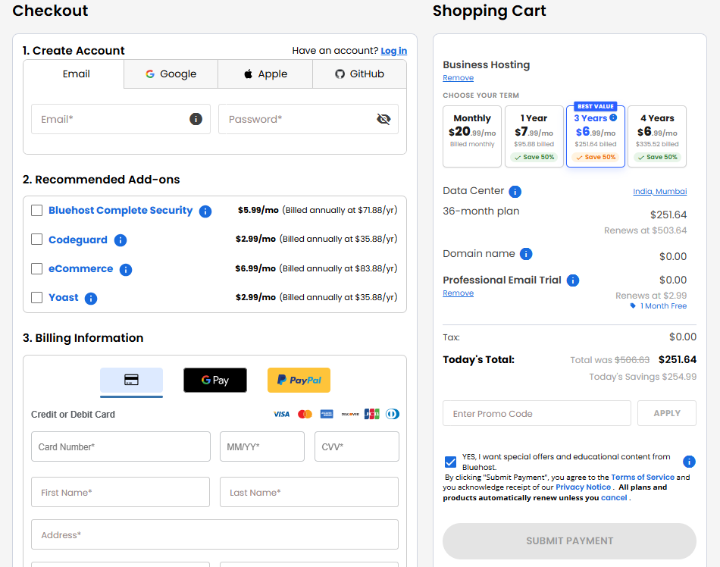Click the Mastercard logo
The image size is (720, 567).
click(x=305, y=414)
